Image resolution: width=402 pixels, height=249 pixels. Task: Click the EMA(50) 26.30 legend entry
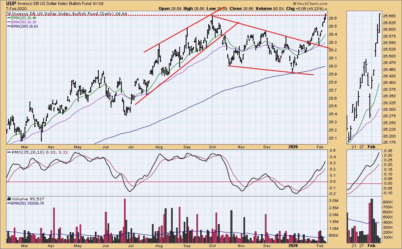(x=23, y=22)
